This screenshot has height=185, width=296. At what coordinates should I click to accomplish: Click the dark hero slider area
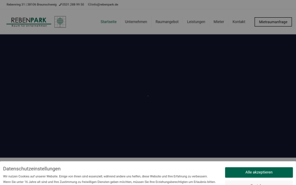coord(148,96)
